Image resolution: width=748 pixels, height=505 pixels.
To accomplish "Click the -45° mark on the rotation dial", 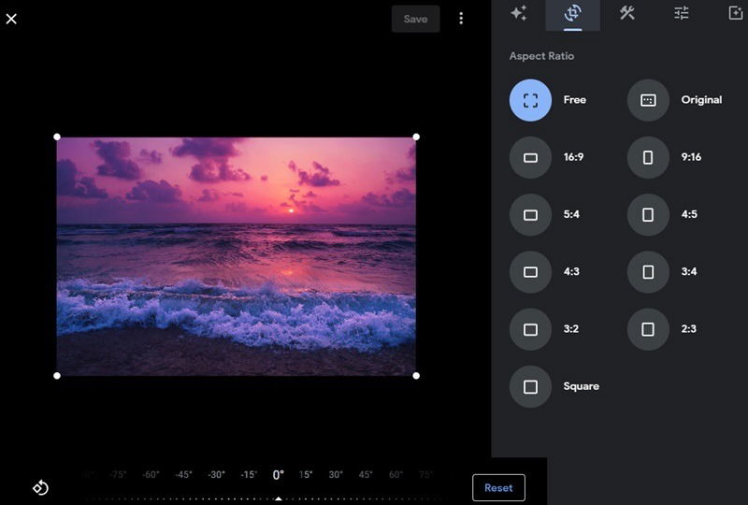I will click(183, 474).
